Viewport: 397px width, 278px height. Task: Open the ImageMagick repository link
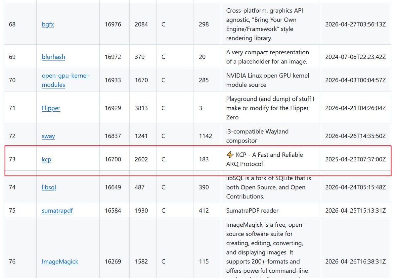[60, 261]
